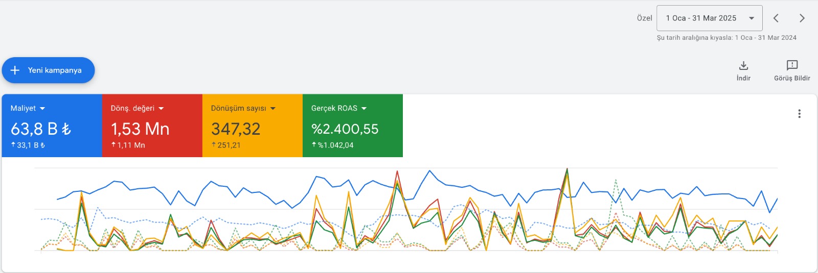Viewport: 818px width, 273px height.
Task: Open the Görüş Bildir feedback icon
Action: (792, 65)
